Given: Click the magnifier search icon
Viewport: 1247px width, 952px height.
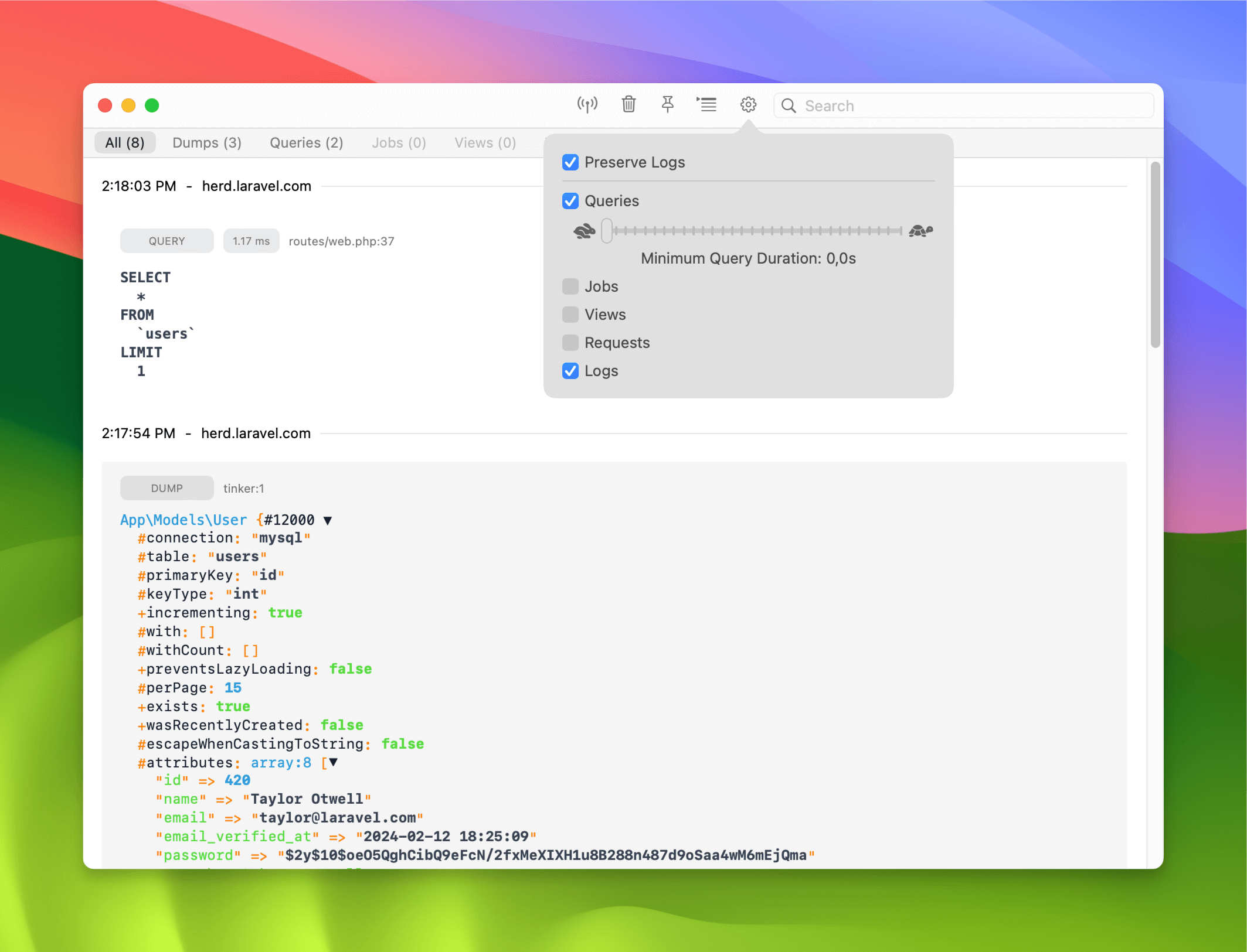Looking at the screenshot, I should pos(789,106).
